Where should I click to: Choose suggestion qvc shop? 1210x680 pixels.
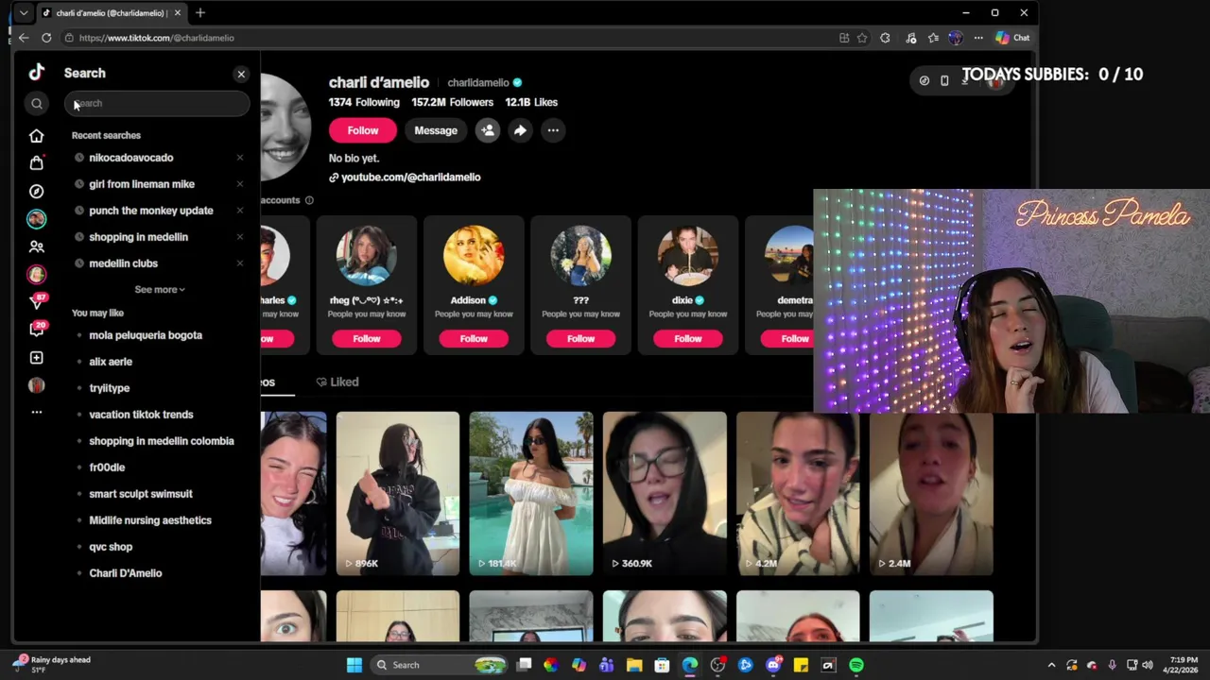pyautogui.click(x=111, y=547)
